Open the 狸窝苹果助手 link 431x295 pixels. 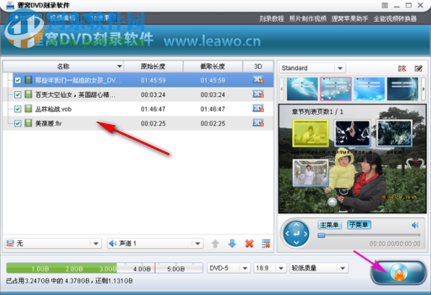pyautogui.click(x=349, y=19)
